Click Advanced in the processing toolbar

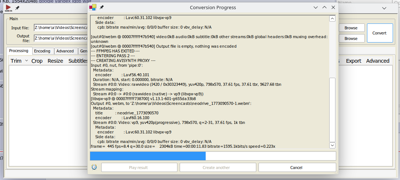coord(378,61)
